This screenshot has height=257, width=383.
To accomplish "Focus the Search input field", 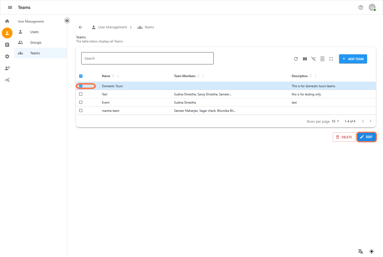I will click(147, 58).
